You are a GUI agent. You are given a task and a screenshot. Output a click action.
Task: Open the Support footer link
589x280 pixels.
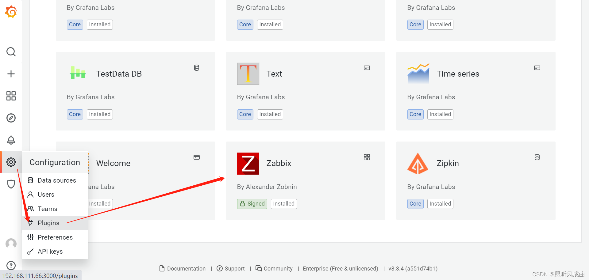click(231, 269)
